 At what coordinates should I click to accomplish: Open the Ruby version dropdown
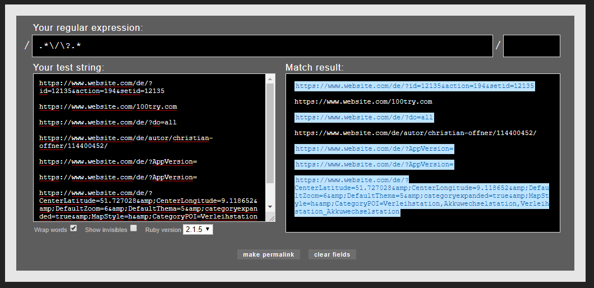pos(198,229)
